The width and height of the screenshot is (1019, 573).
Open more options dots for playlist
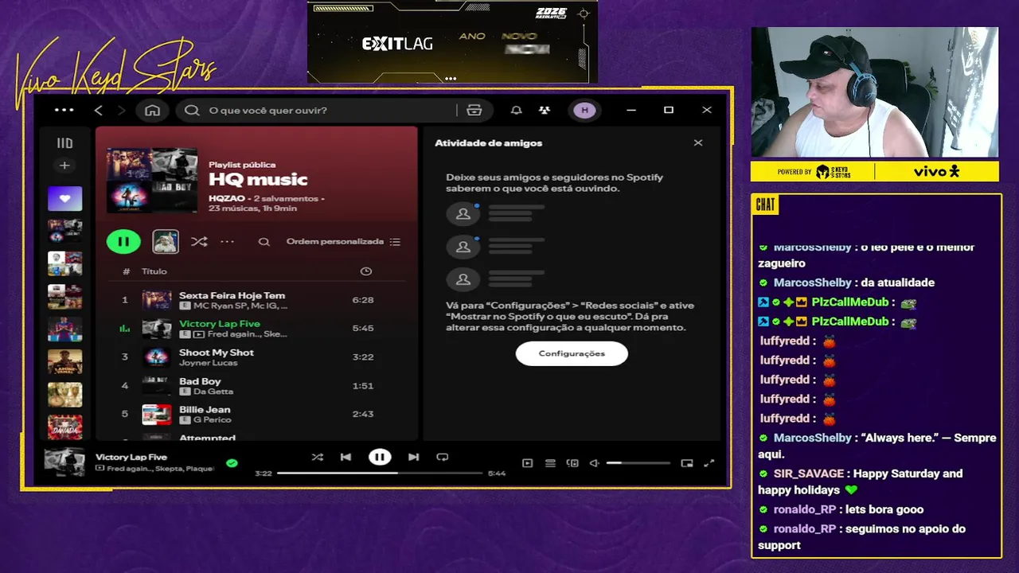click(x=228, y=241)
